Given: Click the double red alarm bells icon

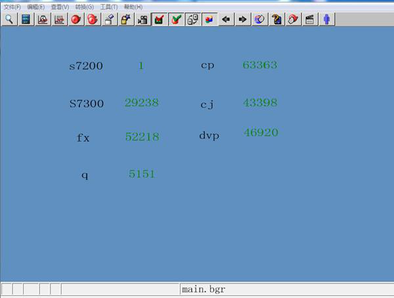Looking at the screenshot, I should click(x=93, y=19).
